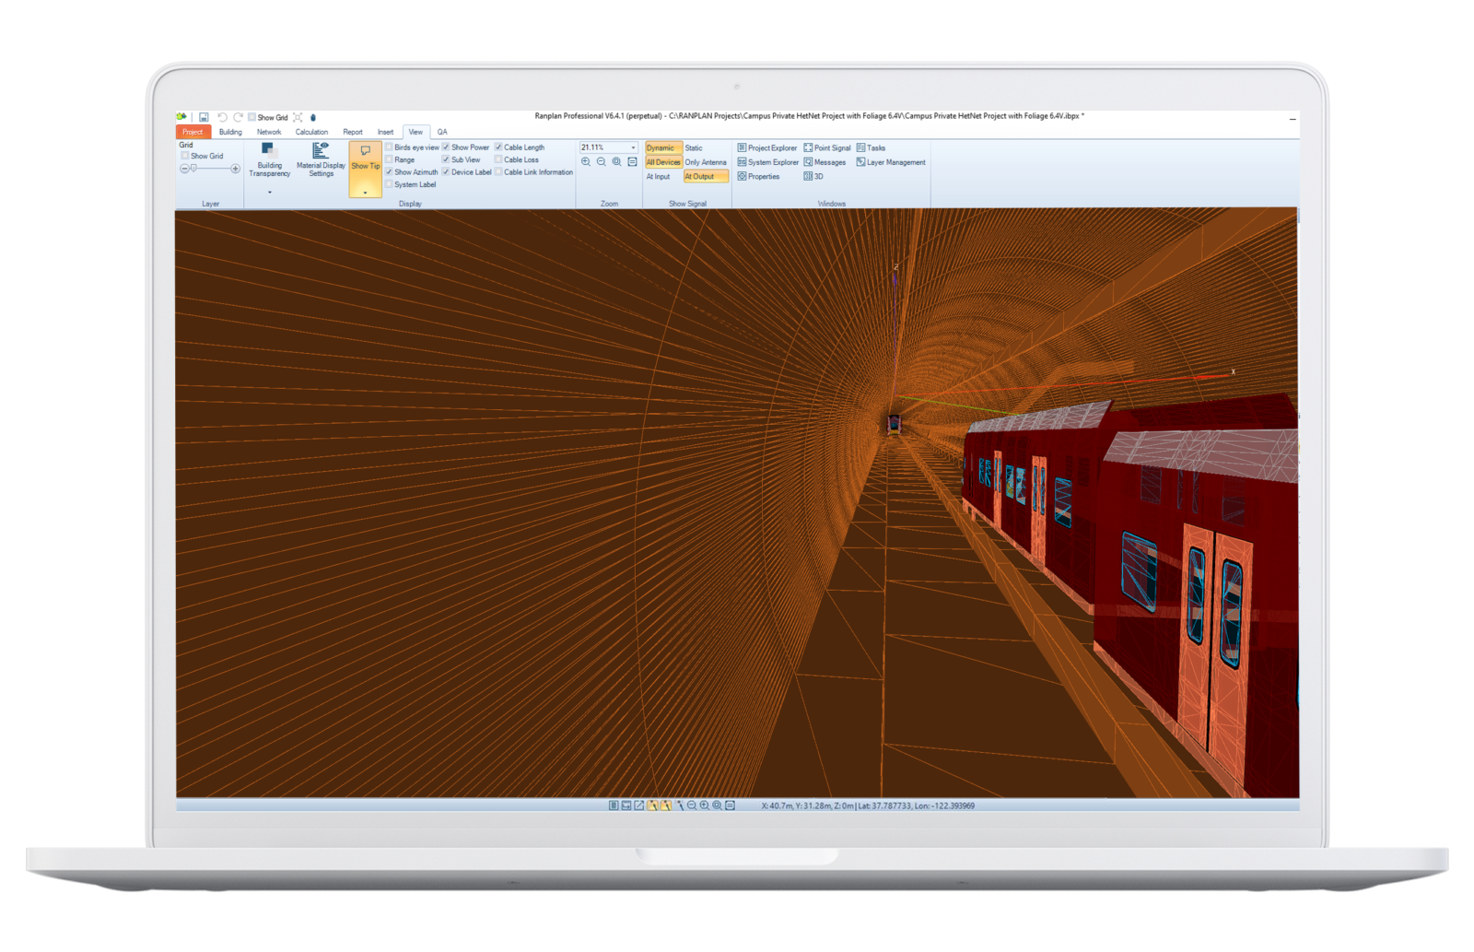Uncheck the Cable Length checkbox
The width and height of the screenshot is (1474, 952).
[498, 147]
